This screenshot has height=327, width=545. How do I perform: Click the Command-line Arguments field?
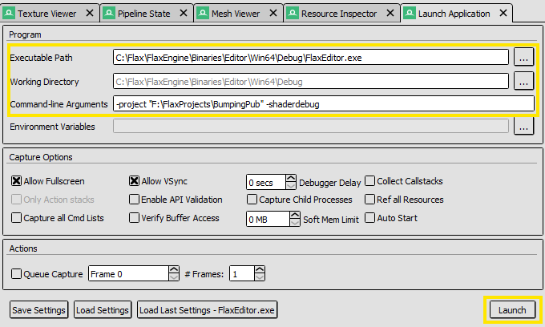click(323, 104)
